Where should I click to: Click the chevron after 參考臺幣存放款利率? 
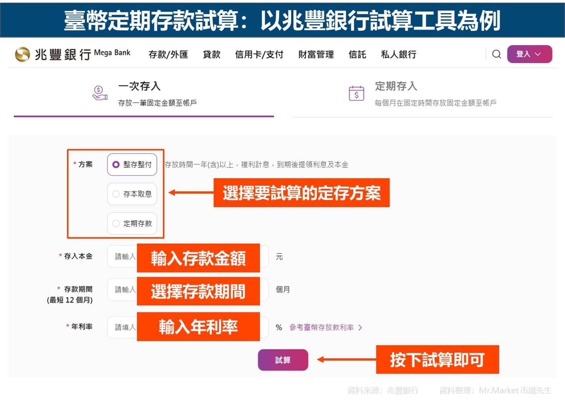[x=361, y=327]
